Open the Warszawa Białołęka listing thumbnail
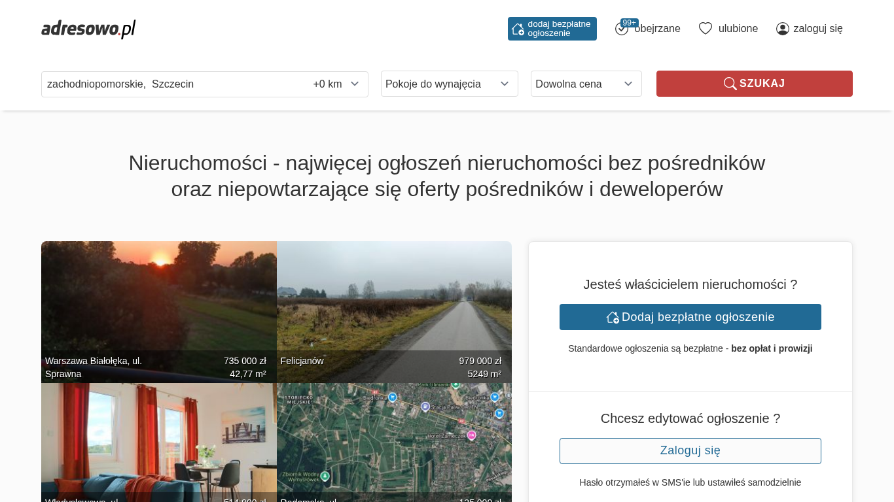The image size is (894, 502). pyautogui.click(x=158, y=301)
